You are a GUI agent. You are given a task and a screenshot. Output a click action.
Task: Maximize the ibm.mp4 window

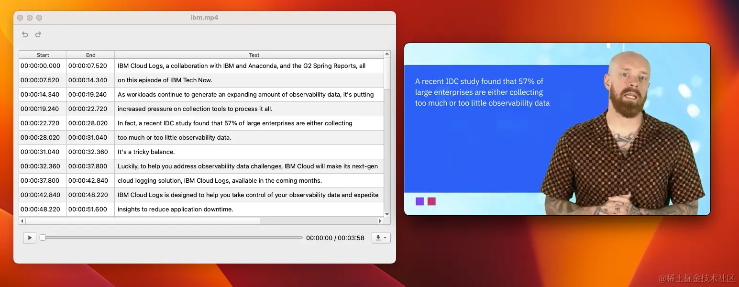39,18
